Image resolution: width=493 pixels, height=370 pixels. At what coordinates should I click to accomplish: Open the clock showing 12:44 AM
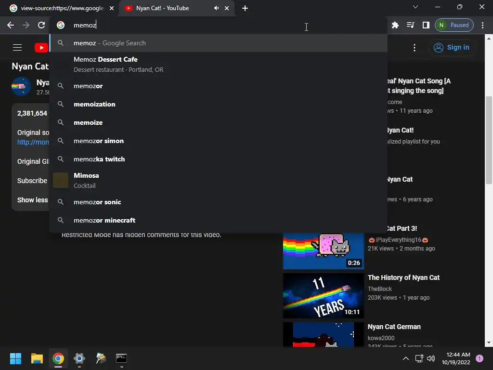click(x=456, y=358)
